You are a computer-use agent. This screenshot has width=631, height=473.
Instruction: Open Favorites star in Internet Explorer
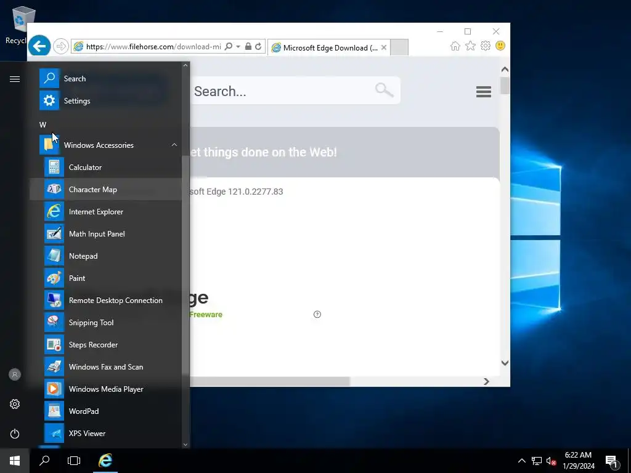[x=470, y=46]
